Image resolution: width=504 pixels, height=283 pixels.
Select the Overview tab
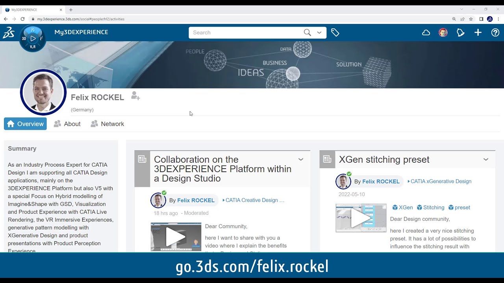tap(25, 124)
